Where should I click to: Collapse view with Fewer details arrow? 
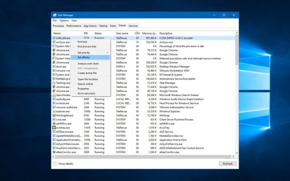(55, 163)
